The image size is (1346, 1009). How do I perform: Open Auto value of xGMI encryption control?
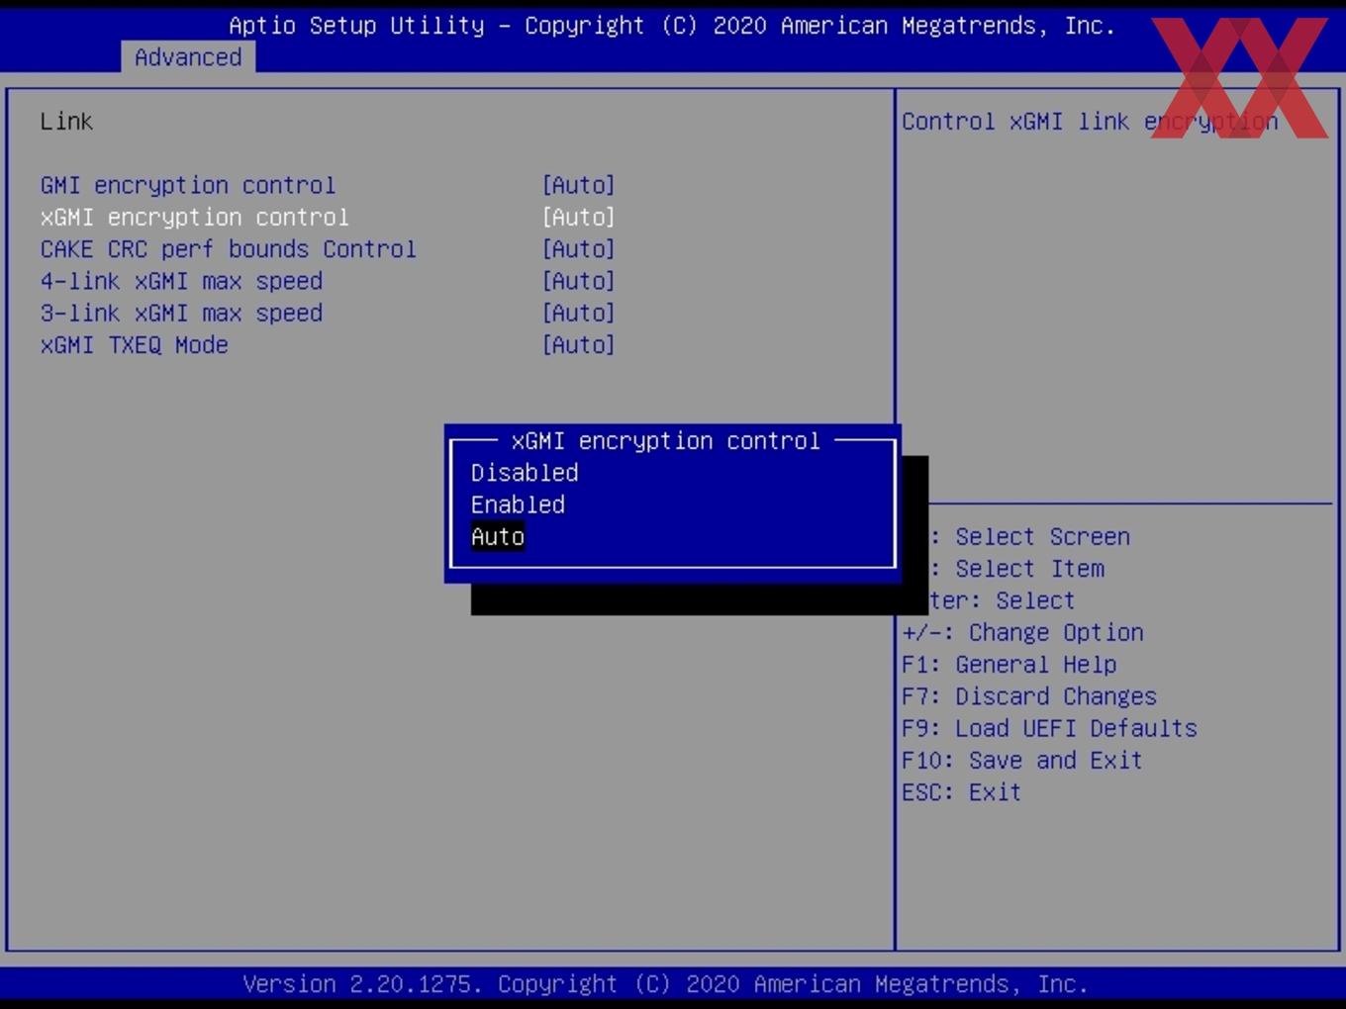click(x=579, y=217)
